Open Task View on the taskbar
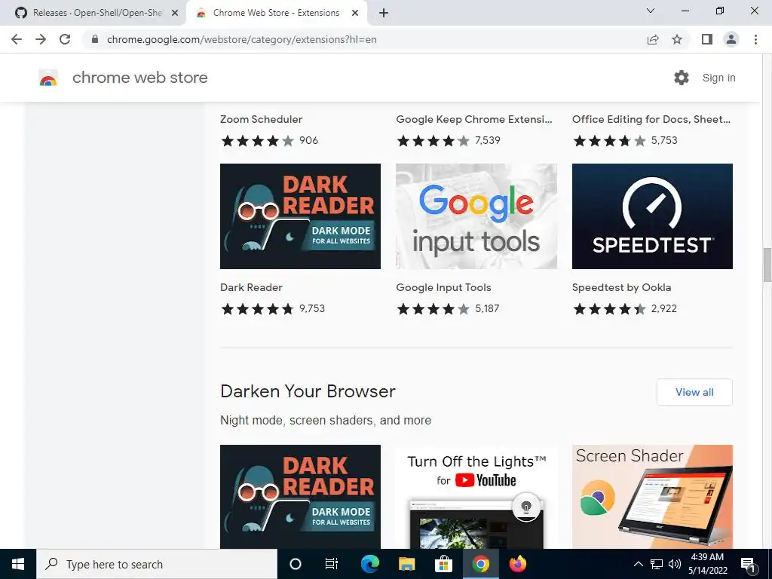 coord(332,564)
